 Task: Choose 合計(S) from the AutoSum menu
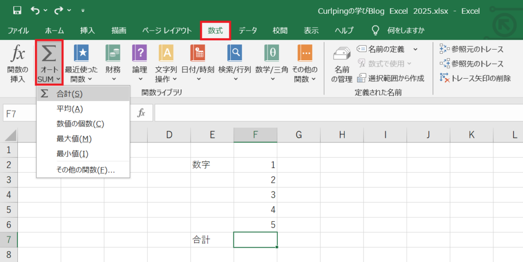(x=83, y=93)
